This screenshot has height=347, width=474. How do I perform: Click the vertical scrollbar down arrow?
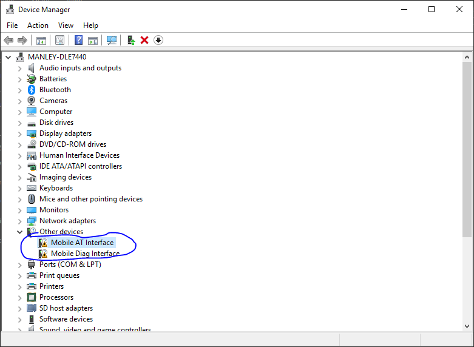467,326
